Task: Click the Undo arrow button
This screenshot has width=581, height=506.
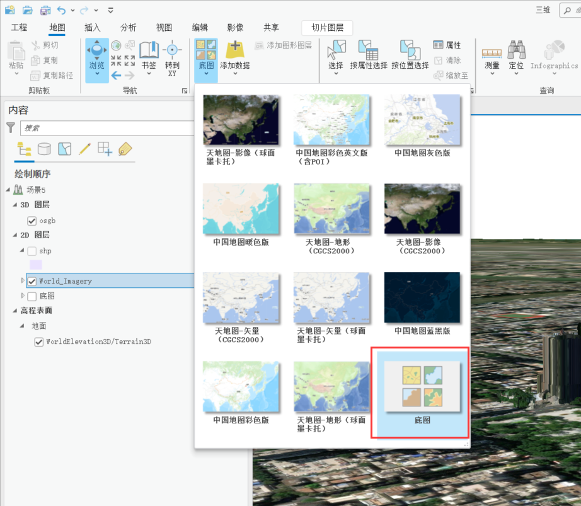Action: point(60,9)
